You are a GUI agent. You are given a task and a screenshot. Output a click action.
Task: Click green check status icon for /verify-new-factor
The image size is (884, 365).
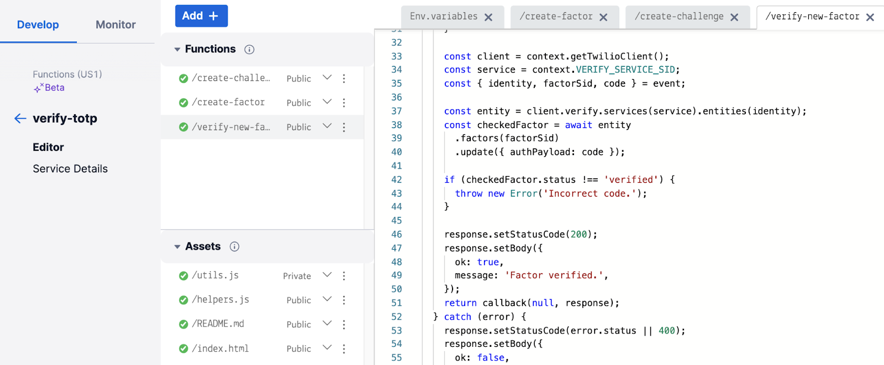(183, 127)
